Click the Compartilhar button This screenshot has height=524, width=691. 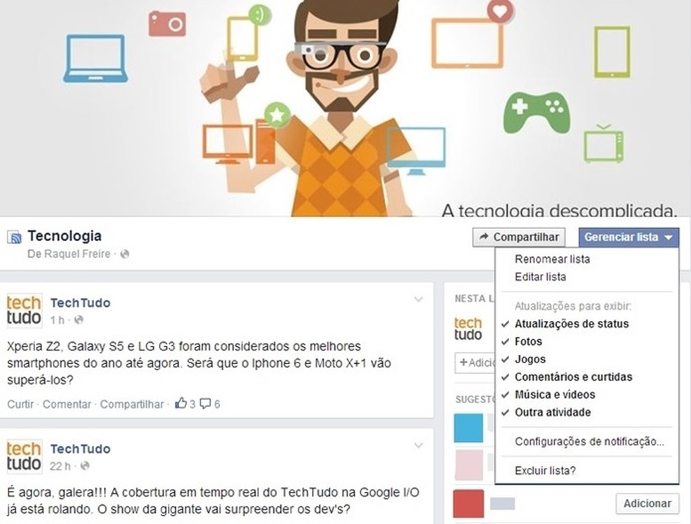pos(519,237)
